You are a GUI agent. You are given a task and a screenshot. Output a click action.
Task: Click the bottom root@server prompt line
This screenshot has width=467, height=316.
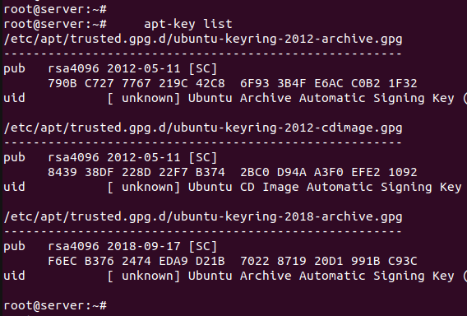pos(55,305)
